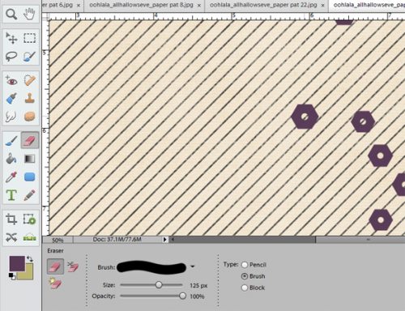Select the Horizontal Type tool
The image size is (405, 311).
pos(11,195)
